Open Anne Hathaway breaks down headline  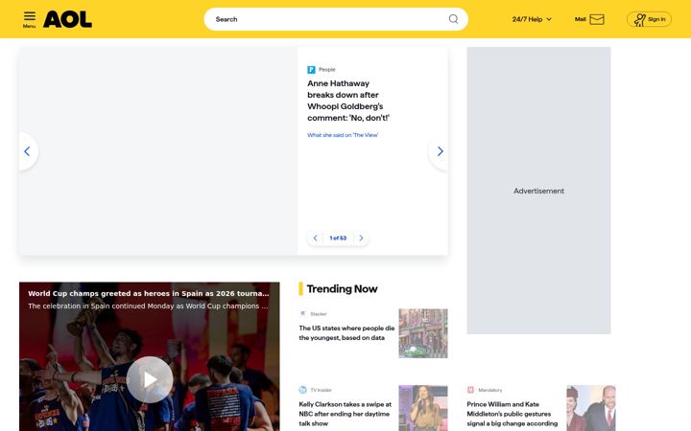tap(348, 101)
